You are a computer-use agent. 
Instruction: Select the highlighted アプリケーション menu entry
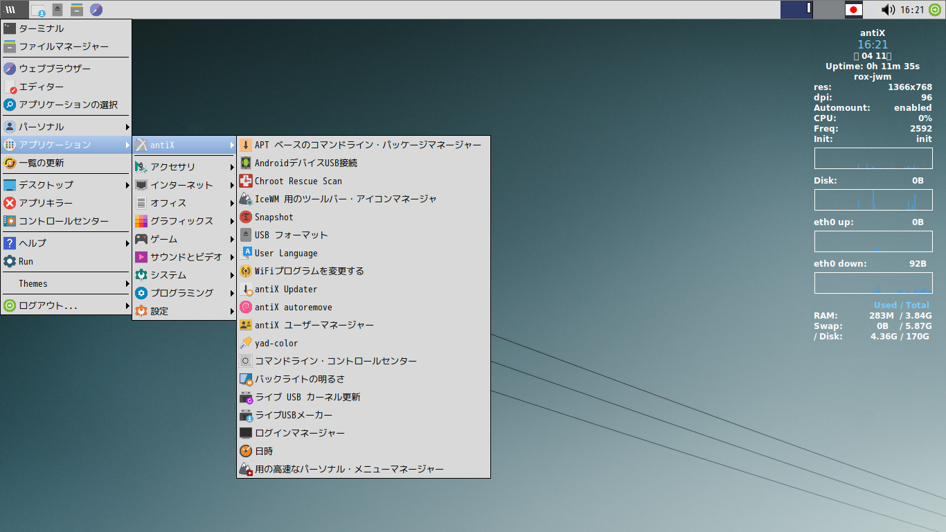[66, 145]
